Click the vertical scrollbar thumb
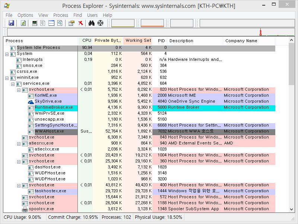This screenshot has height=224, width=298. [x=291, y=64]
